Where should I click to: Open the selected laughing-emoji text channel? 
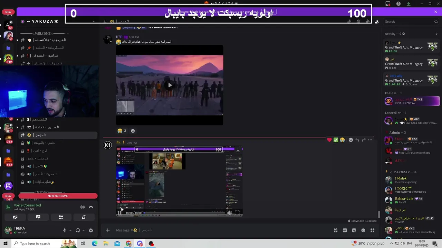click(x=58, y=135)
